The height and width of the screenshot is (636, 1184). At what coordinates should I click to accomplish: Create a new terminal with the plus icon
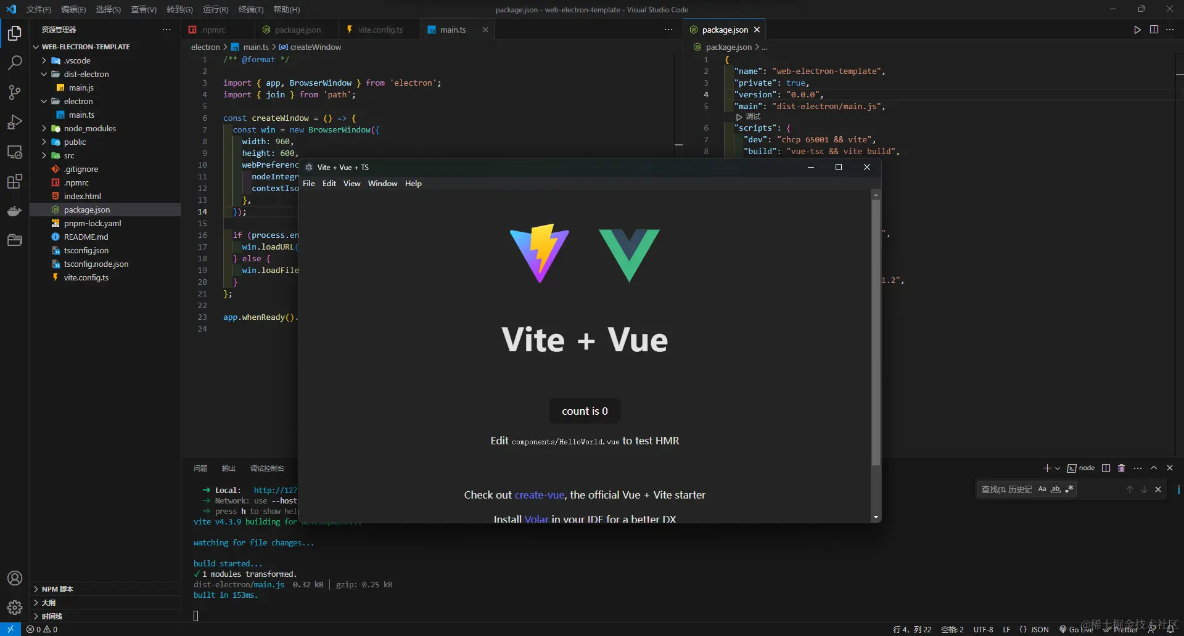(1046, 468)
